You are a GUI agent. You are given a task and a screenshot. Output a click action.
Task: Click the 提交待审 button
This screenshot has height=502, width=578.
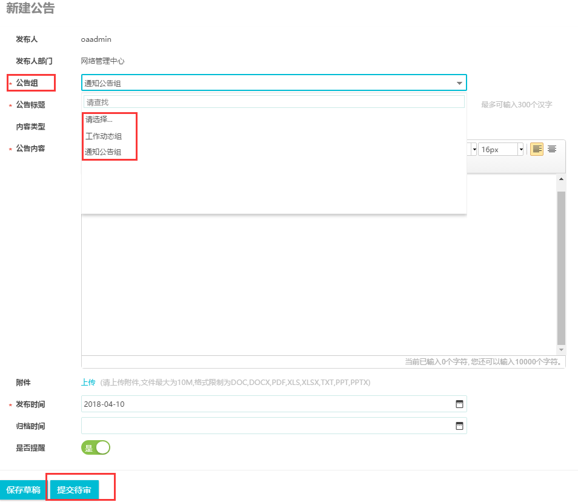[74, 490]
